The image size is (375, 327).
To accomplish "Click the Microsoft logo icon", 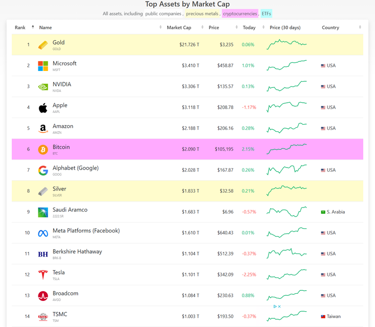I will pos(43,66).
